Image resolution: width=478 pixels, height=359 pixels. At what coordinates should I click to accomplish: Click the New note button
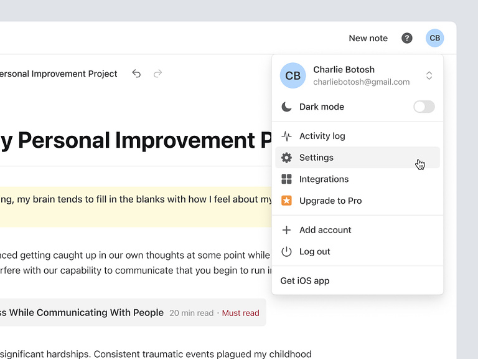click(368, 38)
